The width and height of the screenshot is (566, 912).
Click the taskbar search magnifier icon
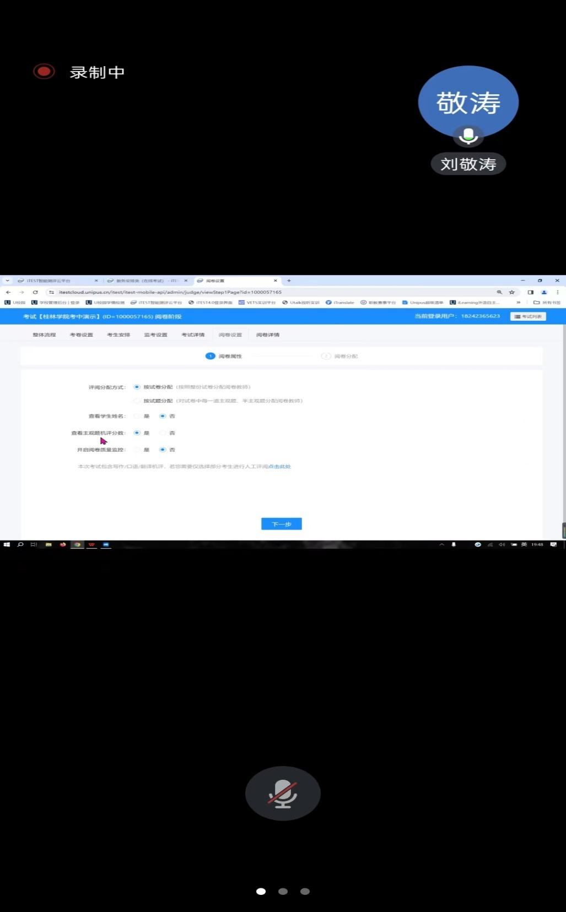(x=20, y=544)
